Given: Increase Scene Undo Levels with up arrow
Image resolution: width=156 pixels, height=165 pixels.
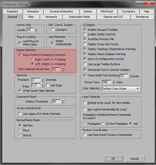Looking at the screenshot, I should [36, 29].
